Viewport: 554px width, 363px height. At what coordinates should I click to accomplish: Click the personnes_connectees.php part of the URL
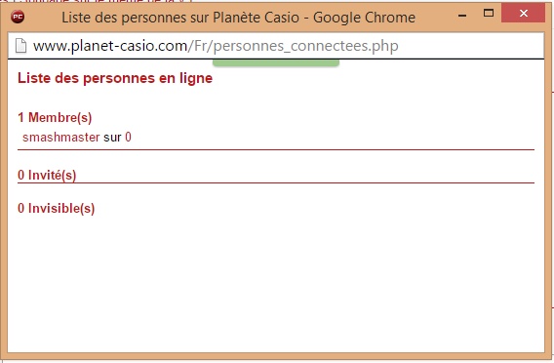coord(306,46)
